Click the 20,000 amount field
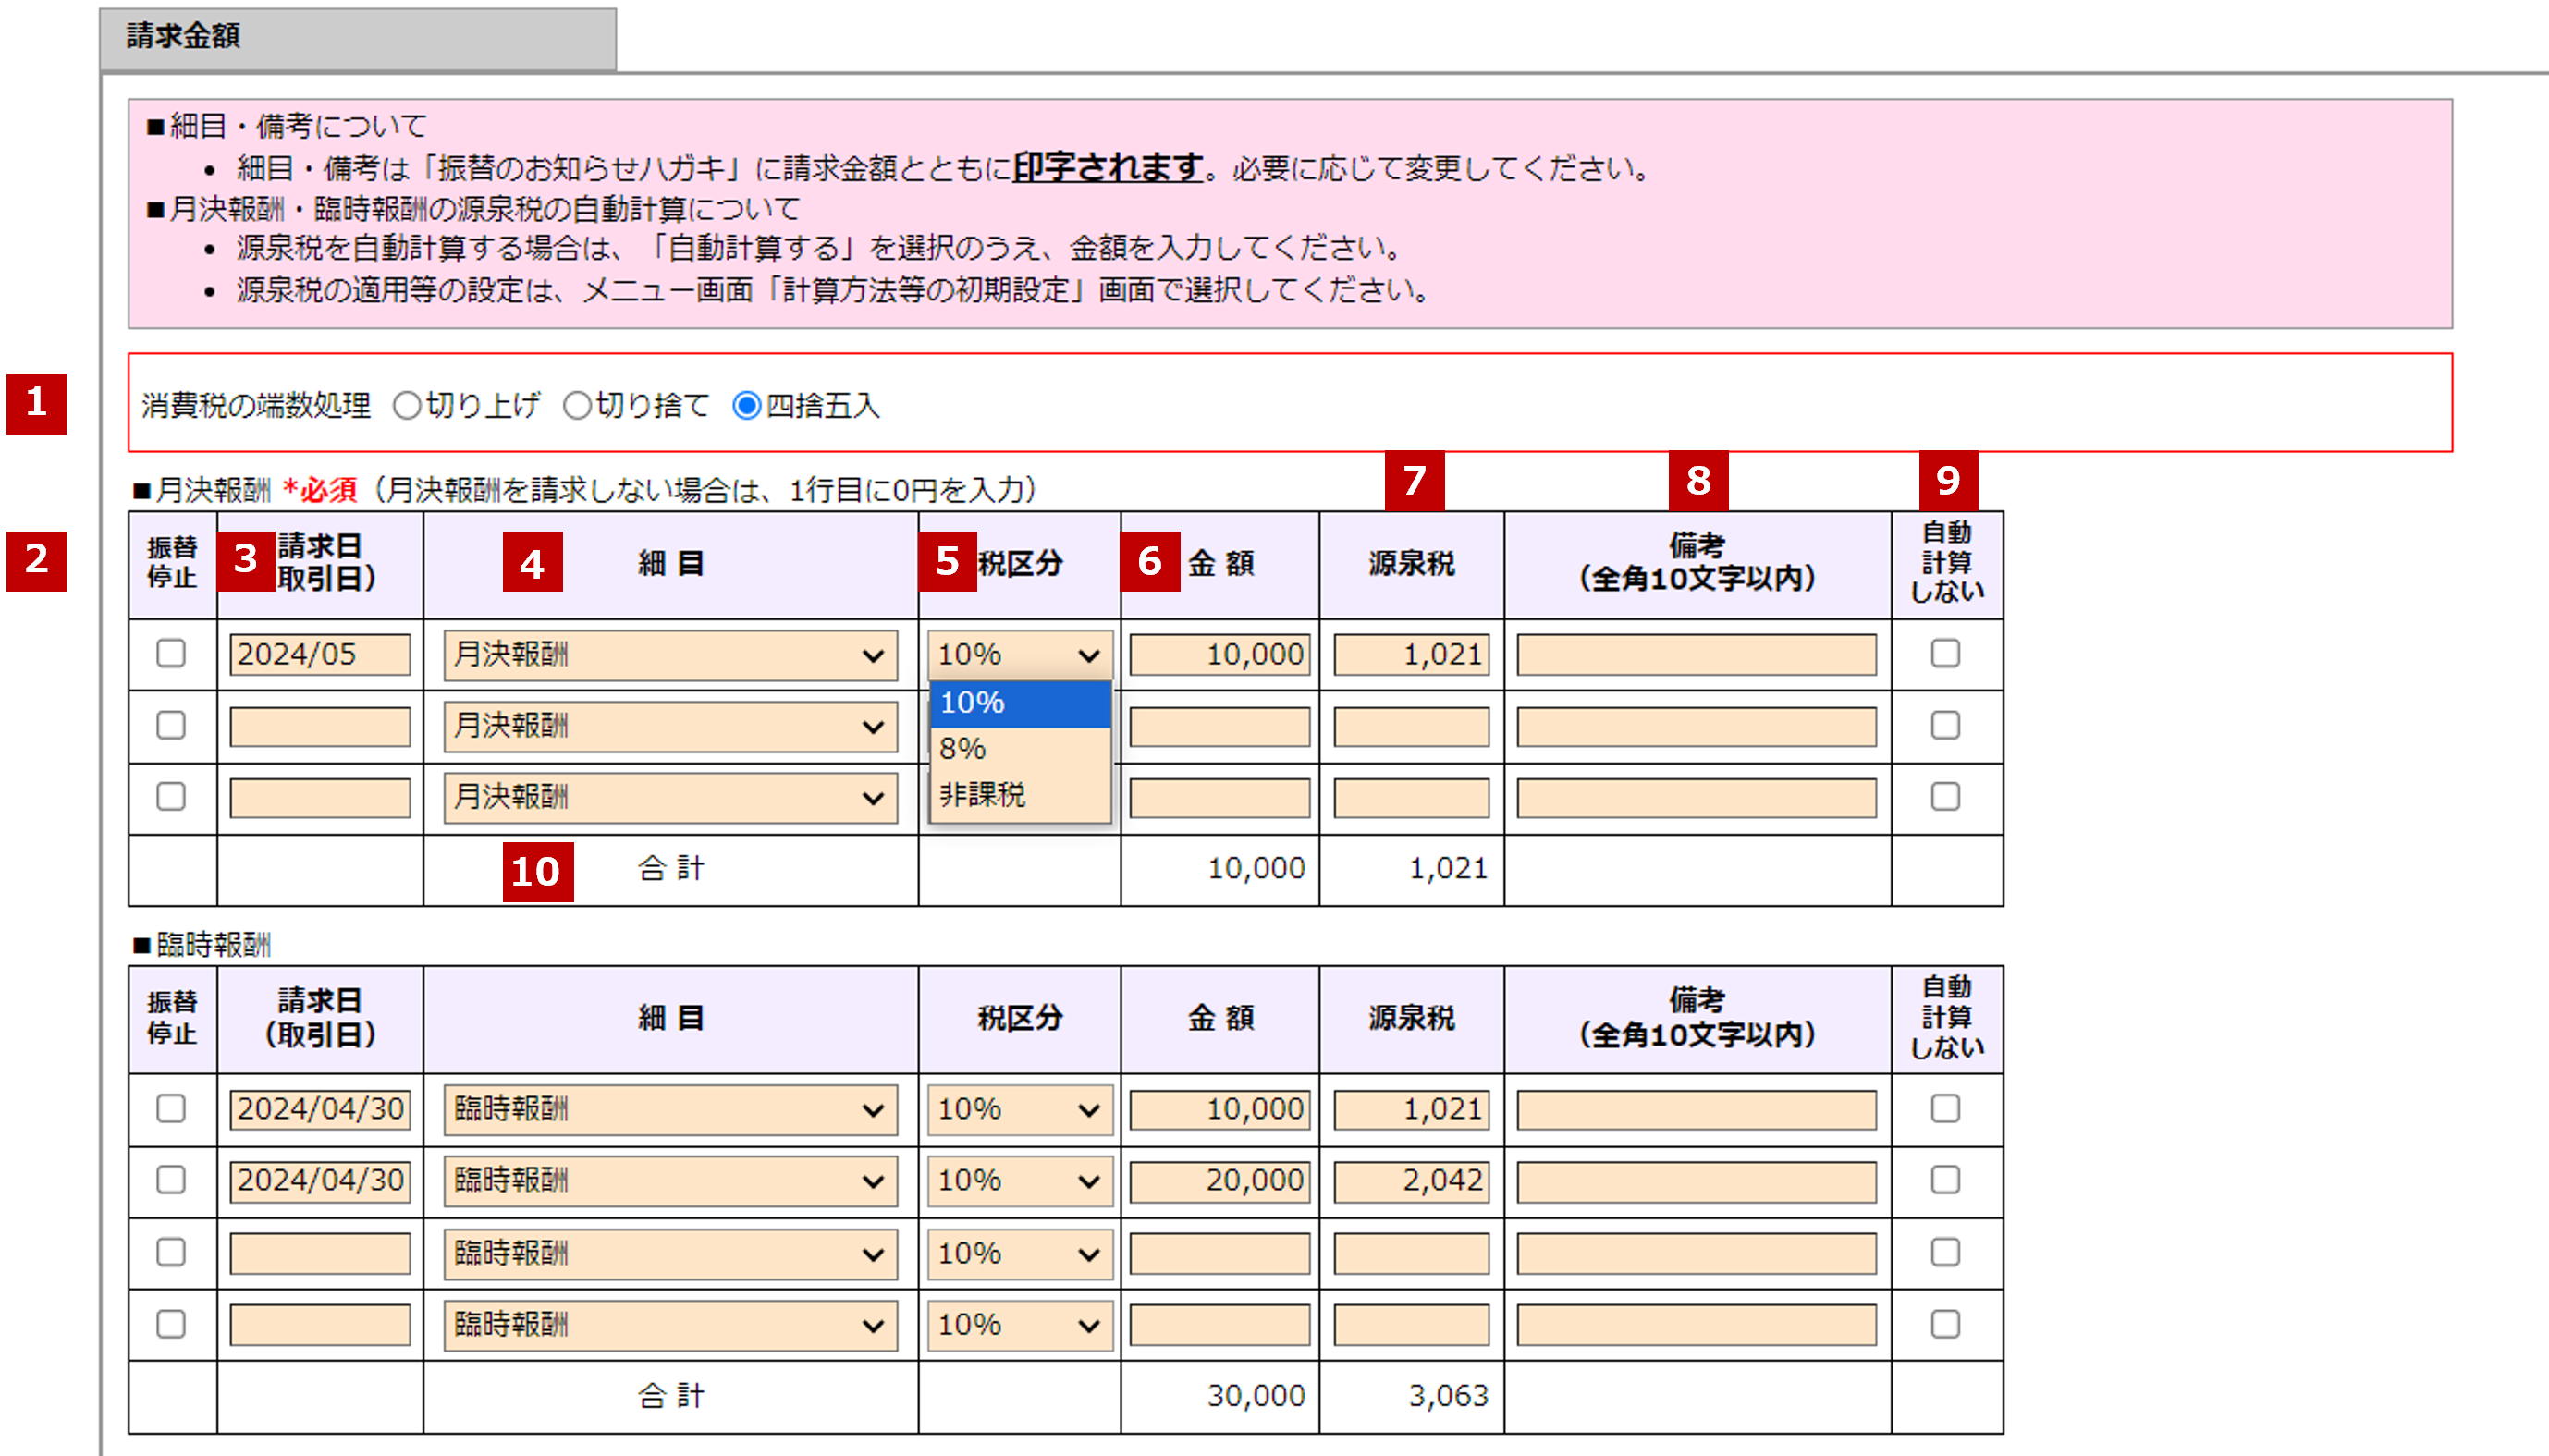2549x1456 pixels. (x=1219, y=1181)
